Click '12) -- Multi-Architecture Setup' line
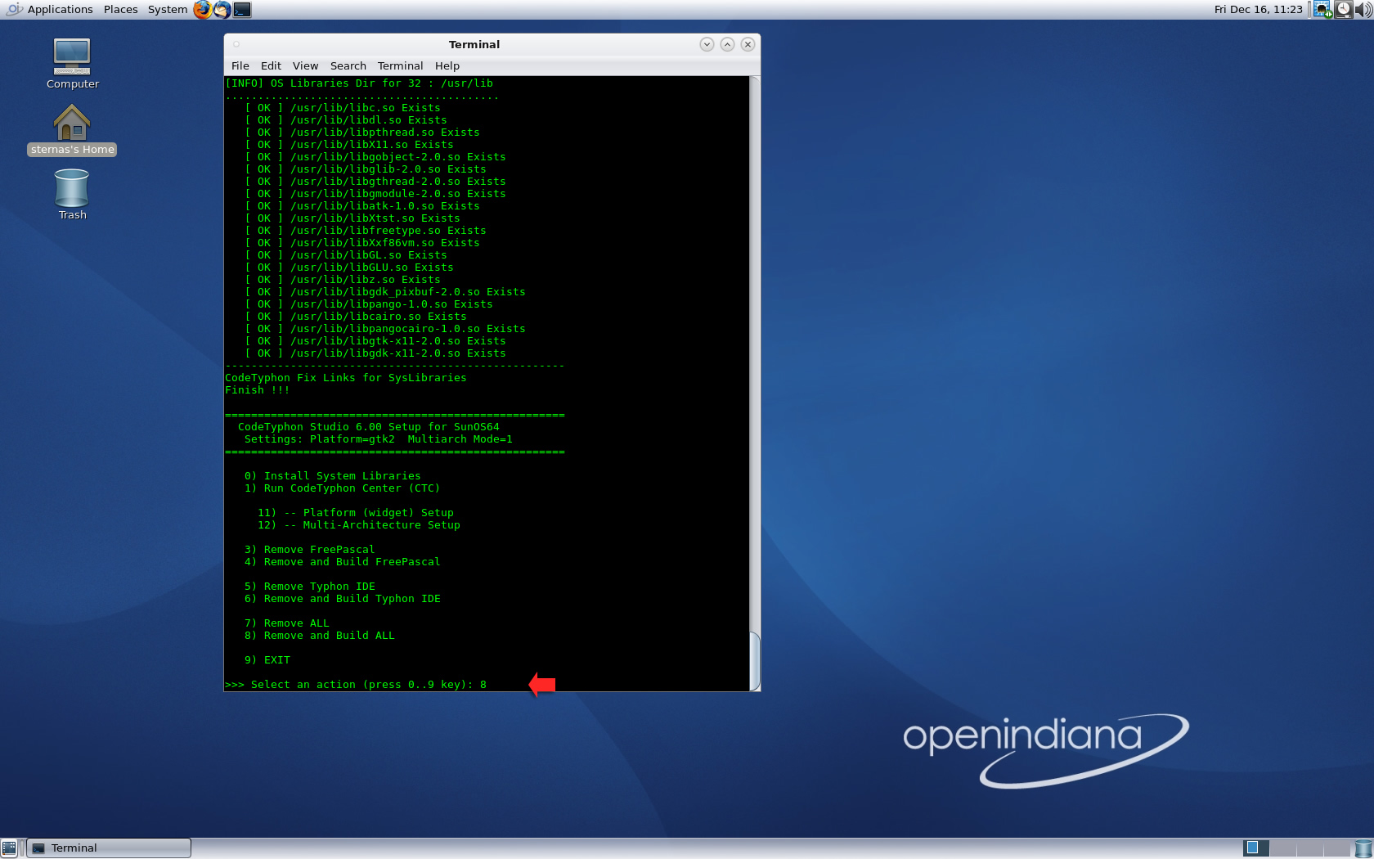The image size is (1374, 859). point(358,525)
